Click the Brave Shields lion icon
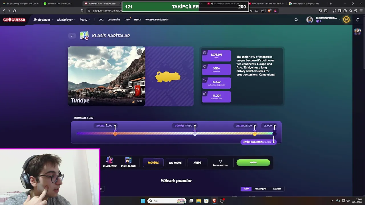Screen dimensions: 365x205 pos(269,11)
